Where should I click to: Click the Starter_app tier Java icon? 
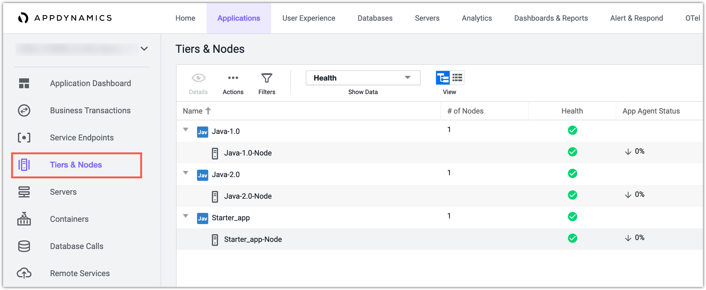point(203,218)
